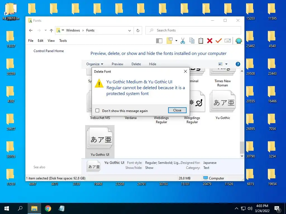Toggle the preview pane toolbar icon
This screenshot has height=214, width=286.
coord(159,41)
